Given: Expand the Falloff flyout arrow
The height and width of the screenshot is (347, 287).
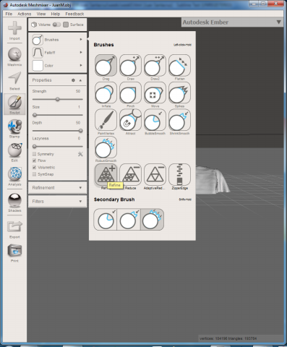Looking at the screenshot, I should pos(81,52).
